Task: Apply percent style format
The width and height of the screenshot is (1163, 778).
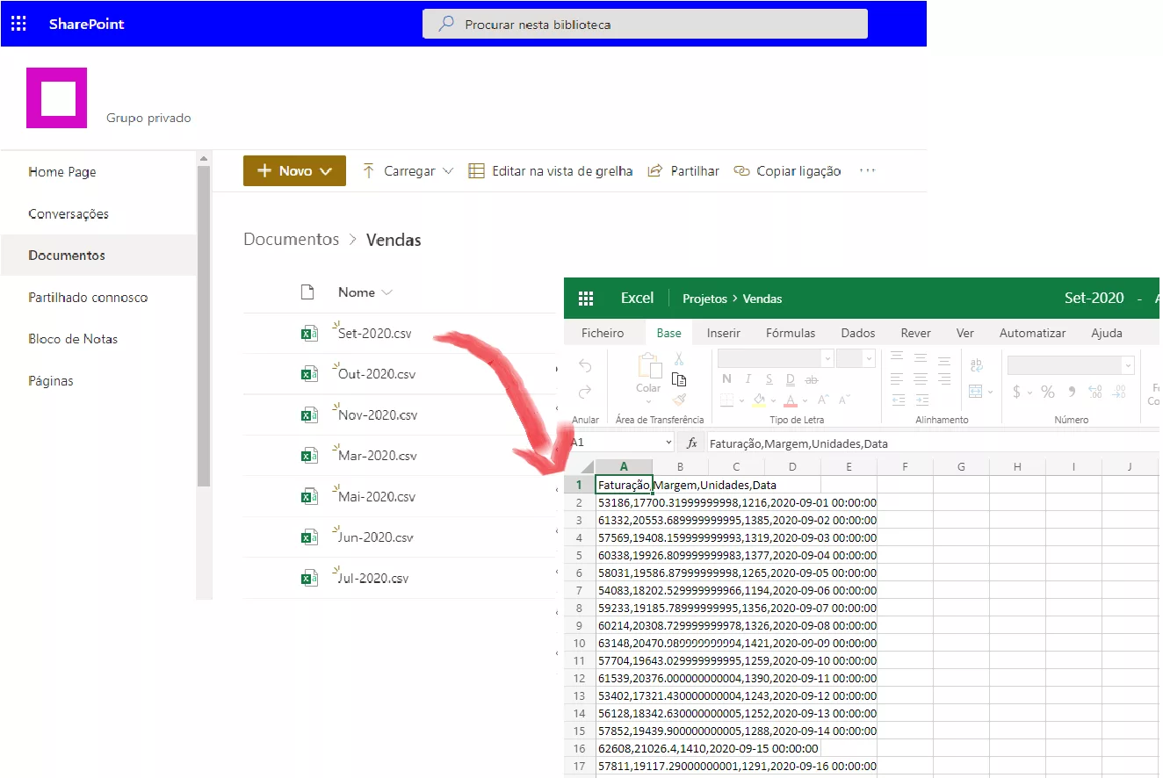Action: tap(1048, 392)
